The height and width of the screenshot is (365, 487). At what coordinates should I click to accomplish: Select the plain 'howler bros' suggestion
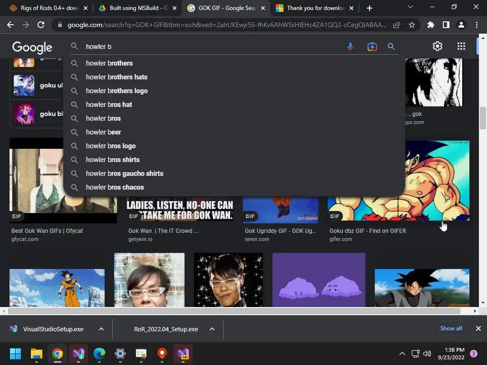click(234, 118)
